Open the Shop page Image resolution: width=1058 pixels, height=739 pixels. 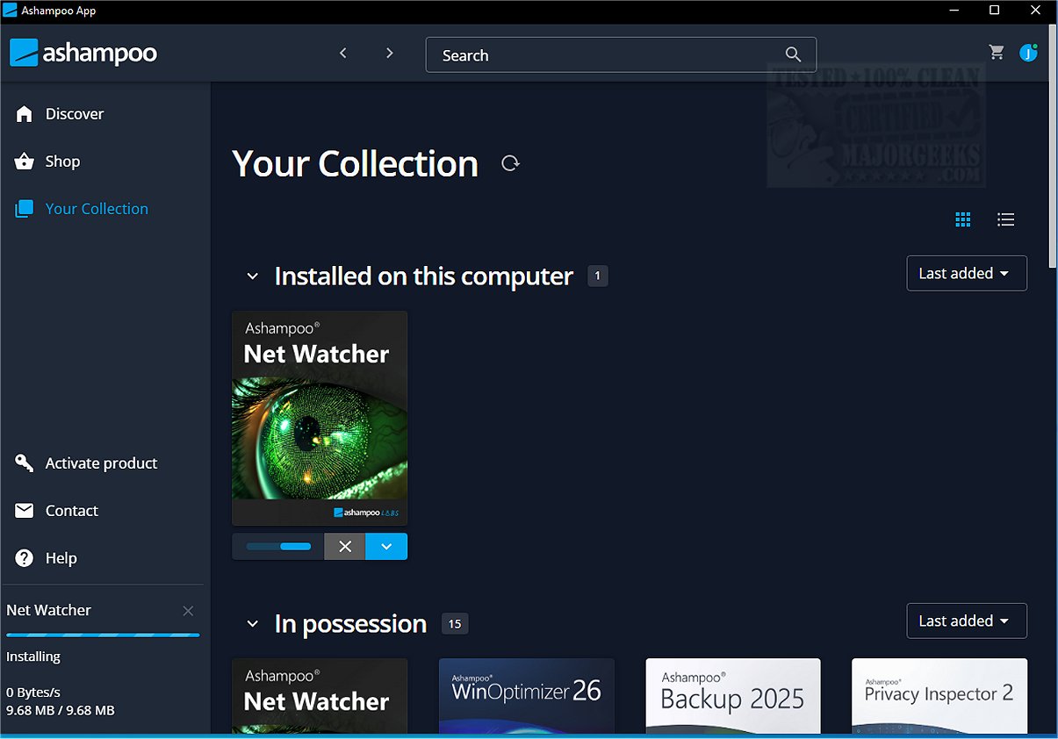point(62,161)
